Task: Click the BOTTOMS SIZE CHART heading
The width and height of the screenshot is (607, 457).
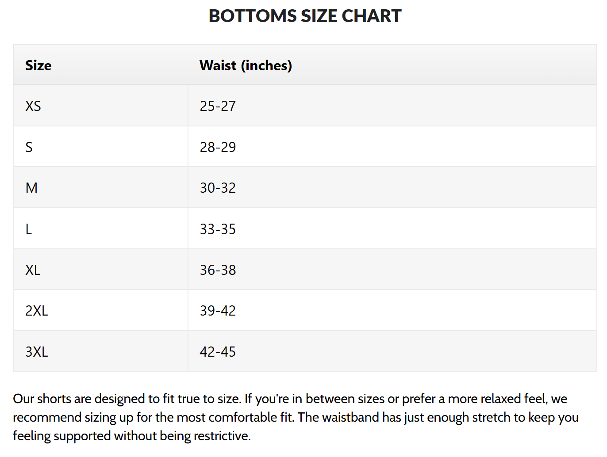Action: click(305, 16)
